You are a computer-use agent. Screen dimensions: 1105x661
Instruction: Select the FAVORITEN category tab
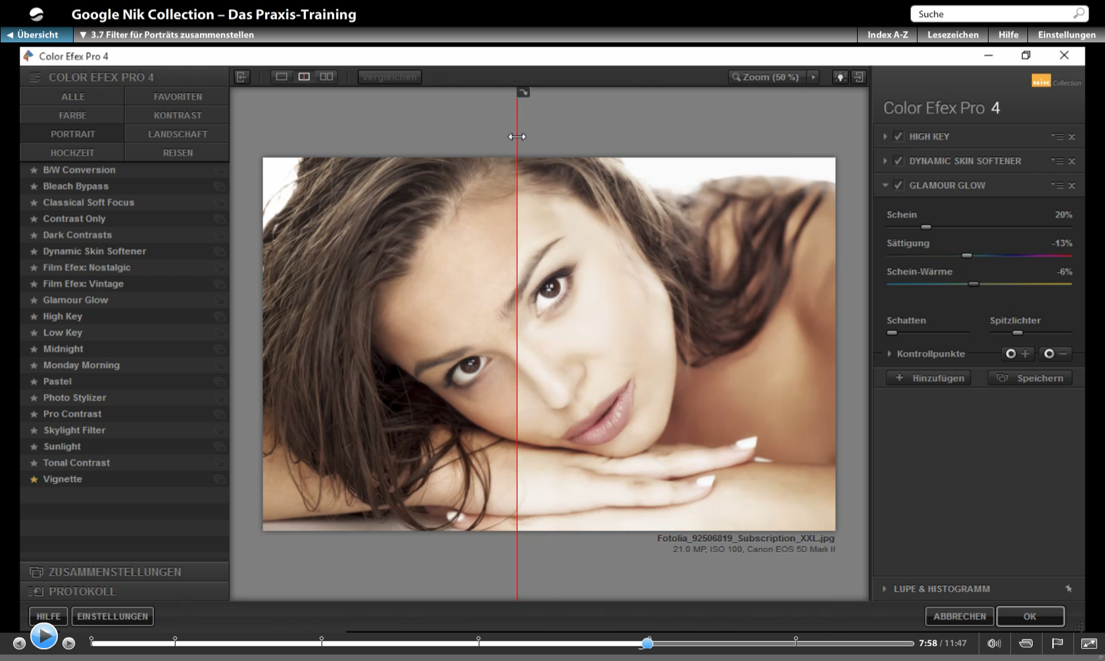pos(178,97)
